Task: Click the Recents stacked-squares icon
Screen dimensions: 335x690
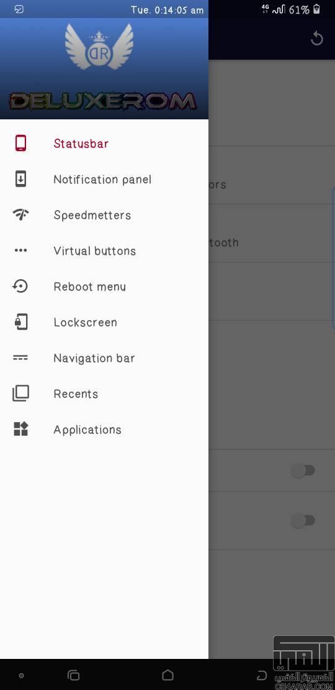Action: click(x=20, y=393)
